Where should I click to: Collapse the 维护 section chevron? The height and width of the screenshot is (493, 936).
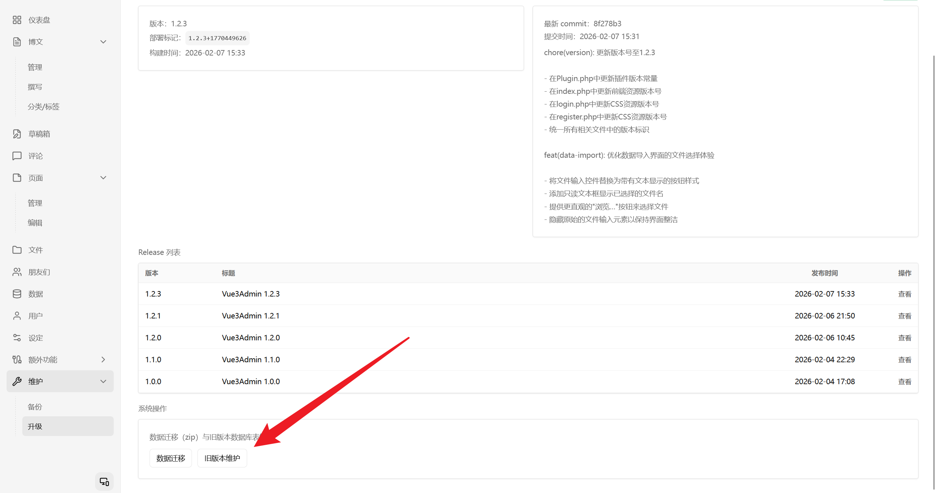coord(103,382)
